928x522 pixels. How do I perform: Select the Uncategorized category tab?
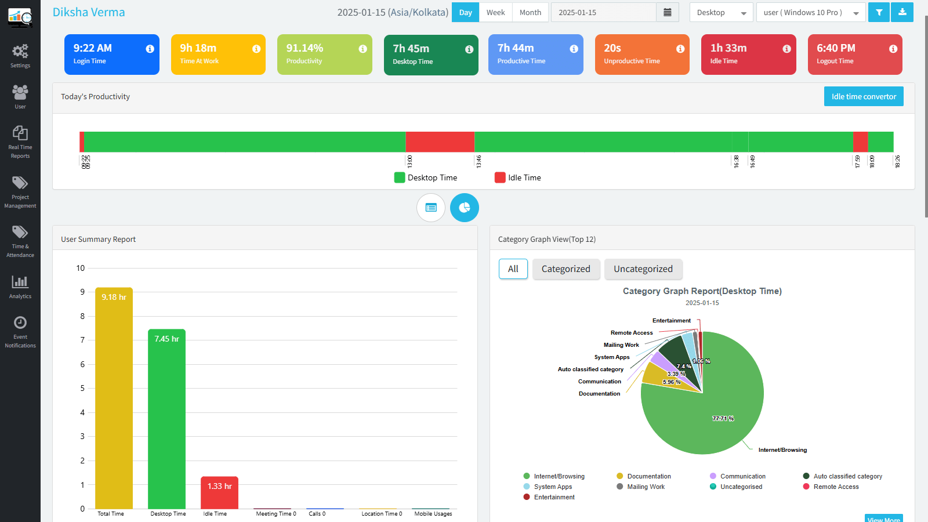tap(643, 269)
